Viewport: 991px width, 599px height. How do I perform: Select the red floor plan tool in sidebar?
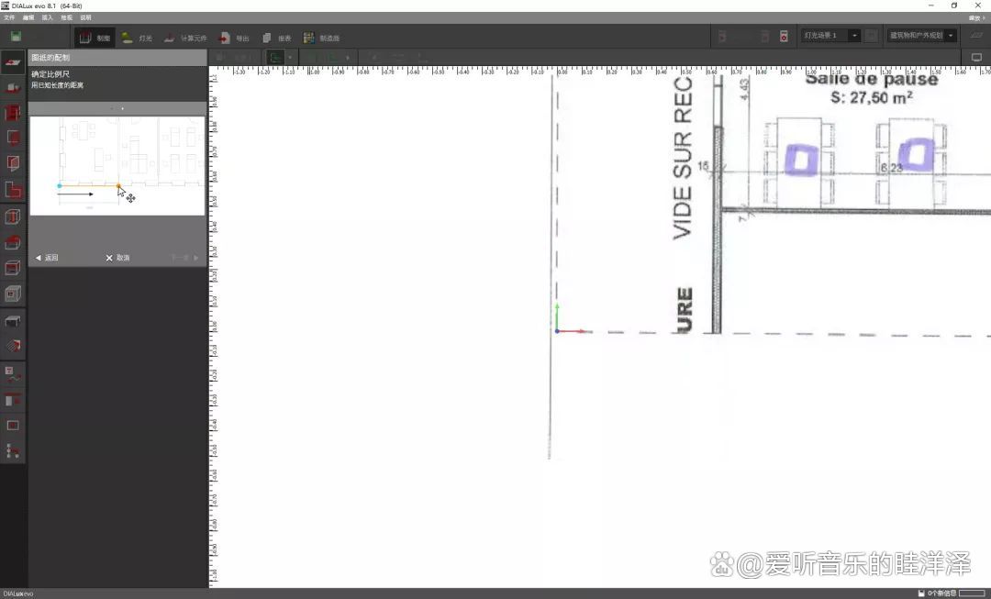coord(13,62)
